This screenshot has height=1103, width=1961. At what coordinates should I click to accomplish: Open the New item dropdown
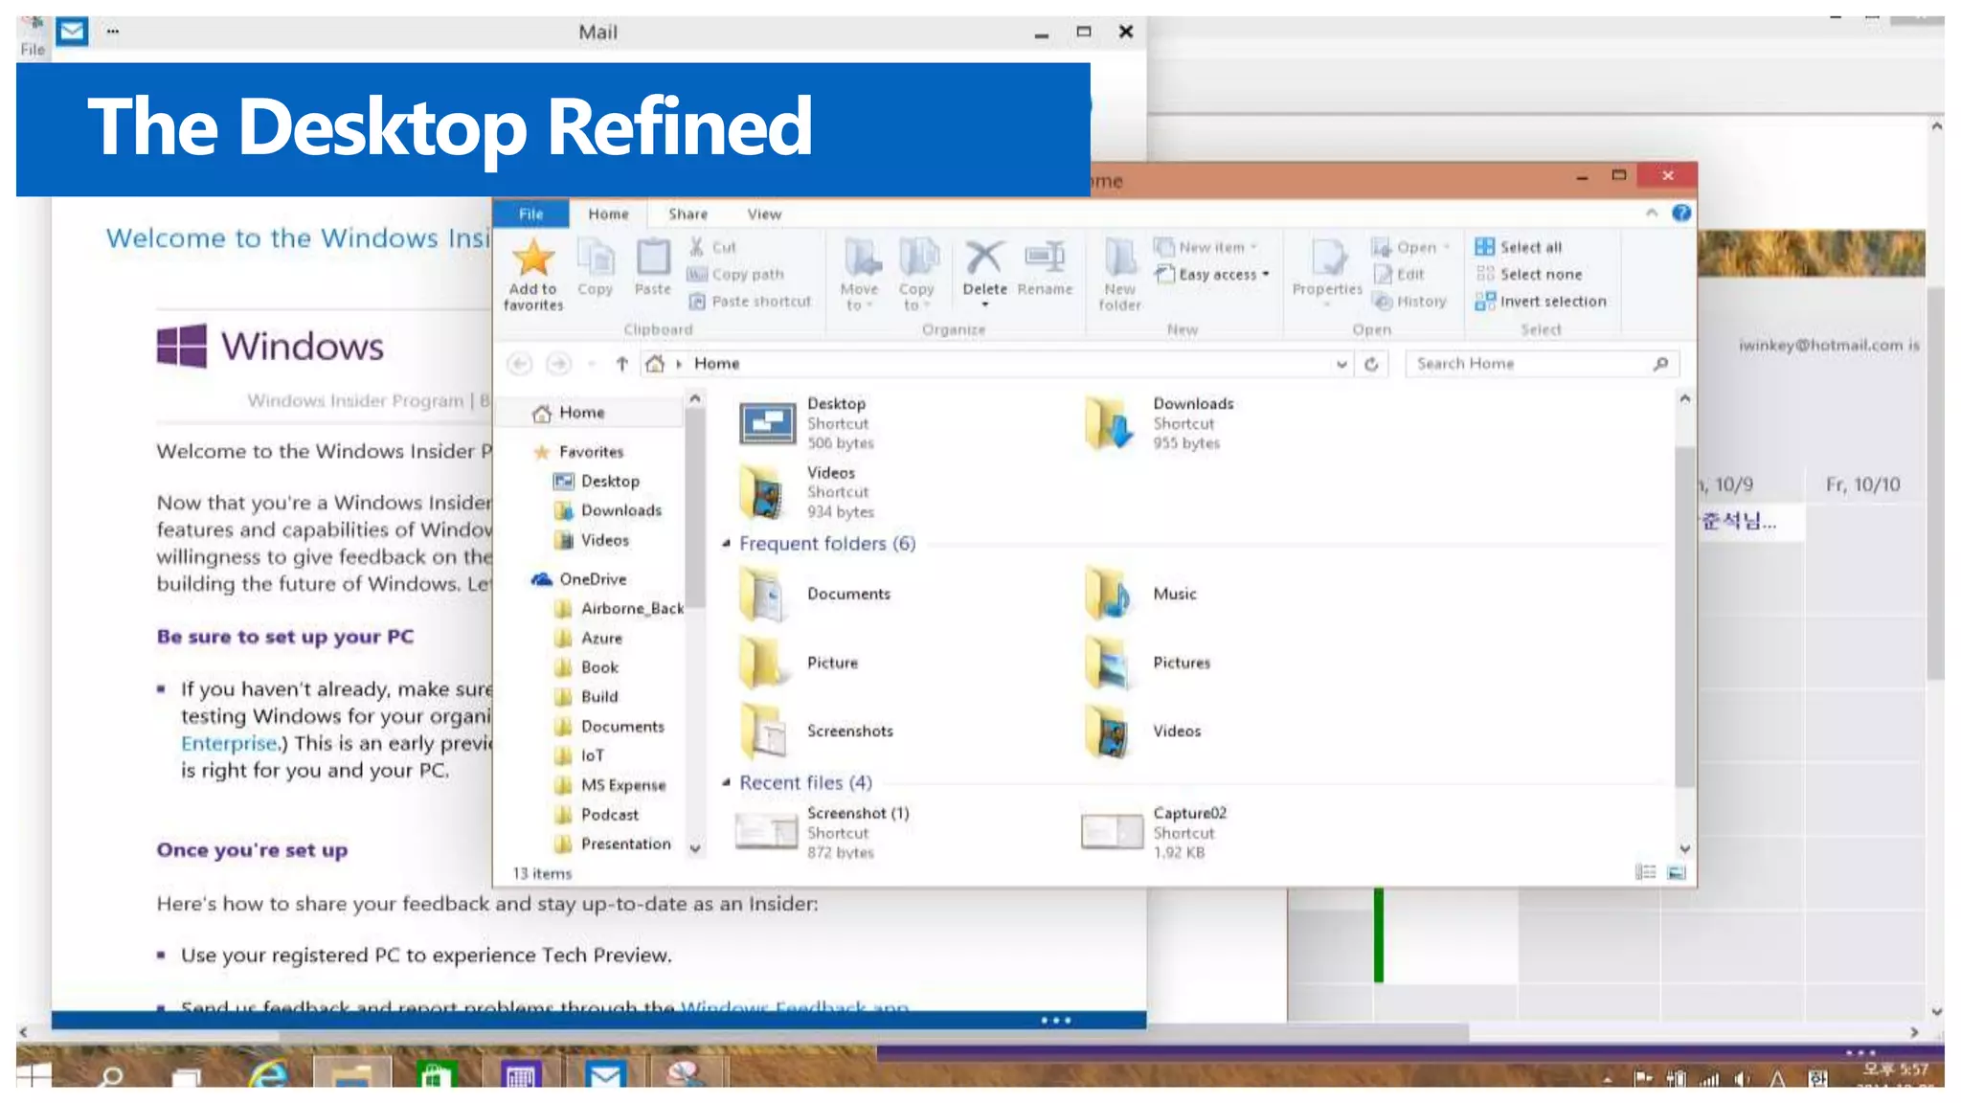tap(1253, 247)
